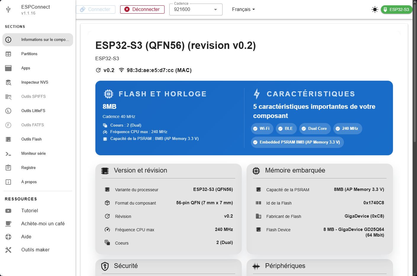Click the Tutoriel video play icon
This screenshot has height=276, width=417.
[8, 211]
